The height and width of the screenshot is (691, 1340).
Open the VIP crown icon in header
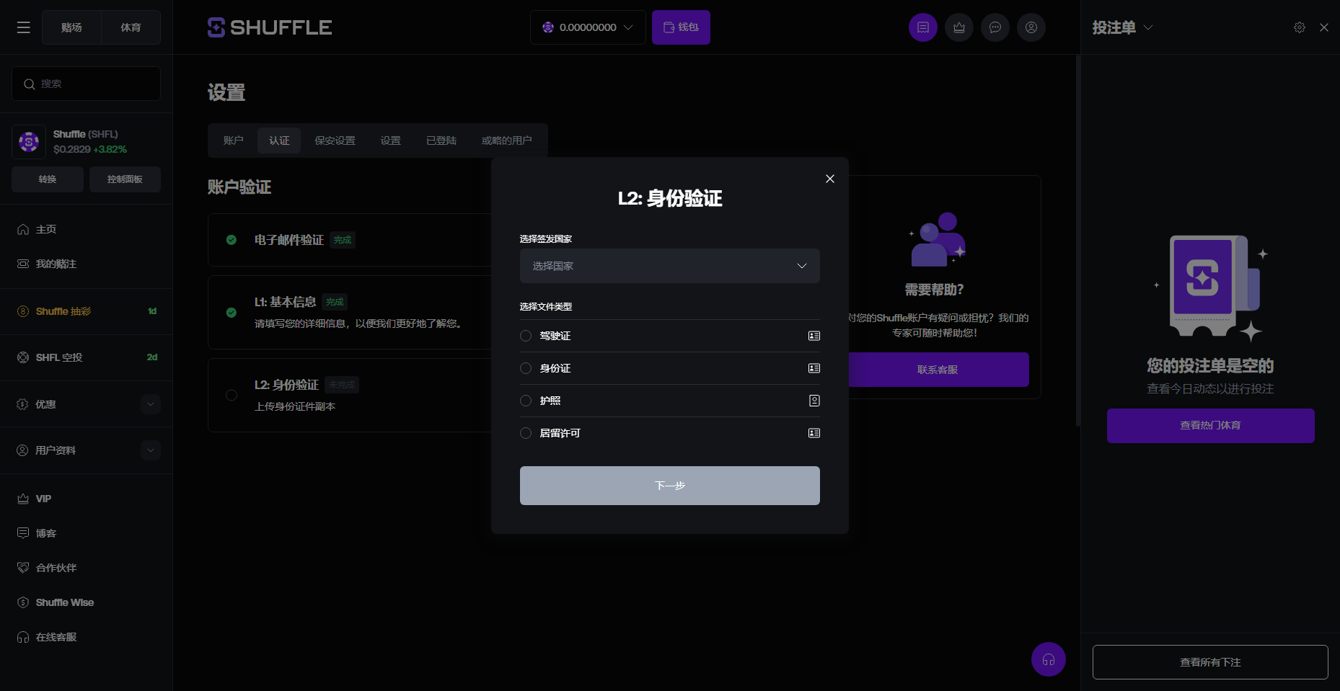(959, 27)
